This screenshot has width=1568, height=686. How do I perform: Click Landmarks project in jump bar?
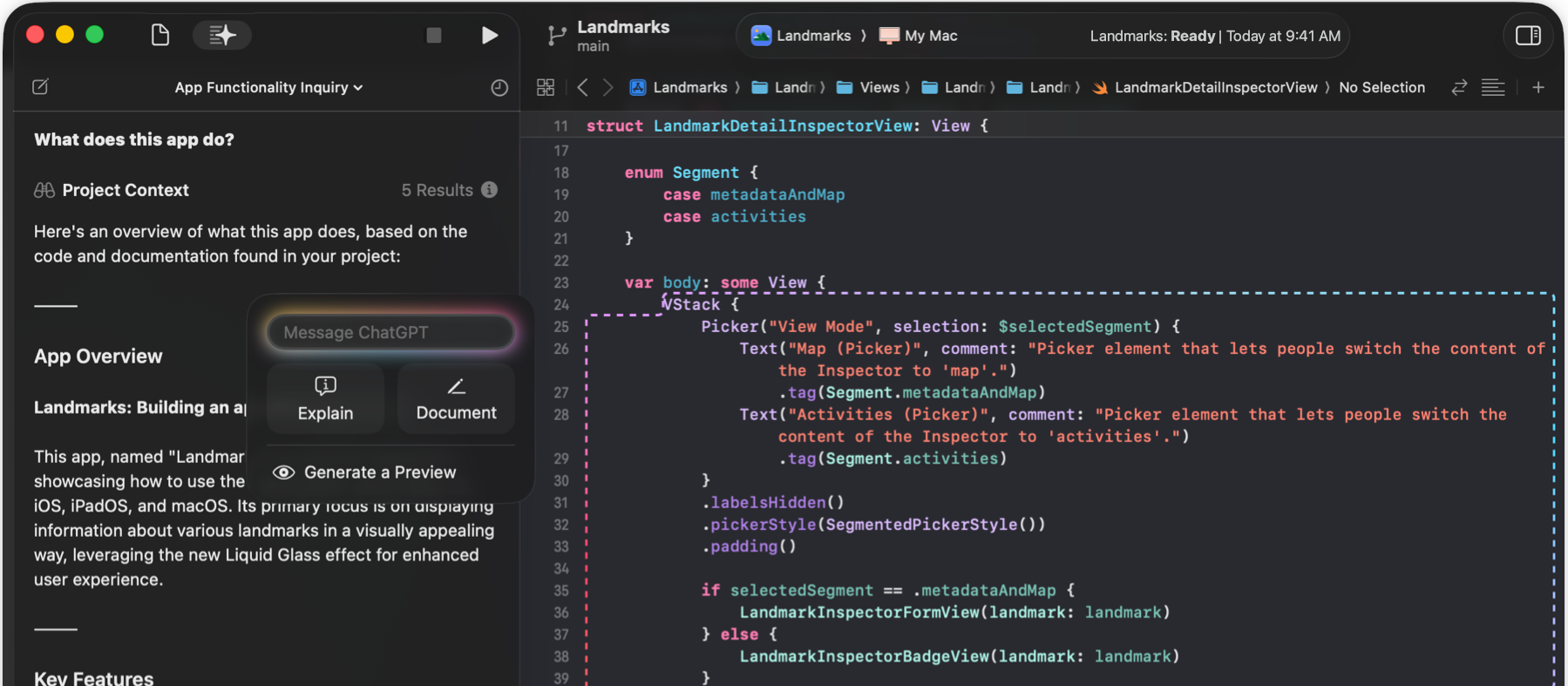[x=679, y=87]
